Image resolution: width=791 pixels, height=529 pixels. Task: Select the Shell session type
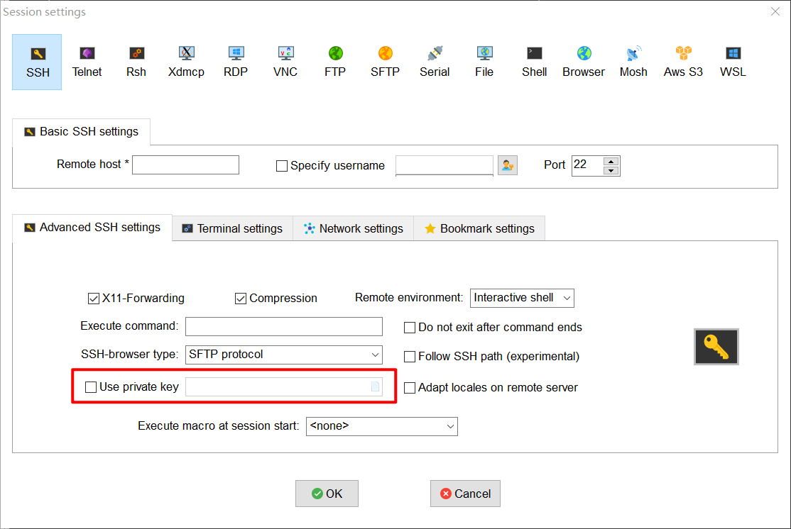pos(534,62)
